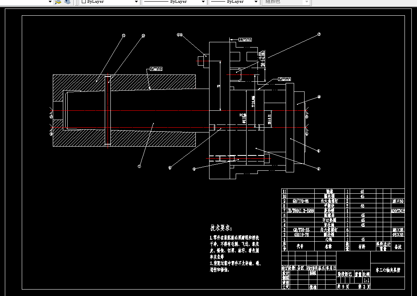Expand the layer list dropdown arrow

tap(50, 2)
